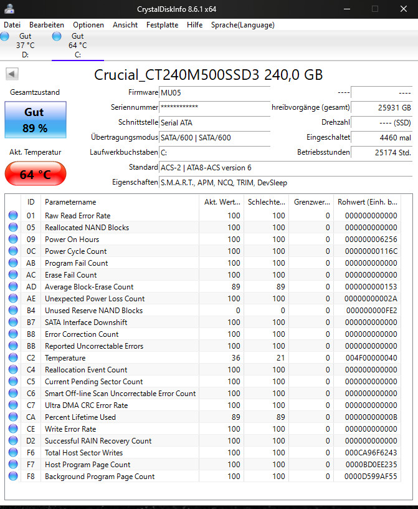Image resolution: width=418 pixels, height=509 pixels.
Task: Click status orb for Reallocation Event Count
Action: point(13,369)
